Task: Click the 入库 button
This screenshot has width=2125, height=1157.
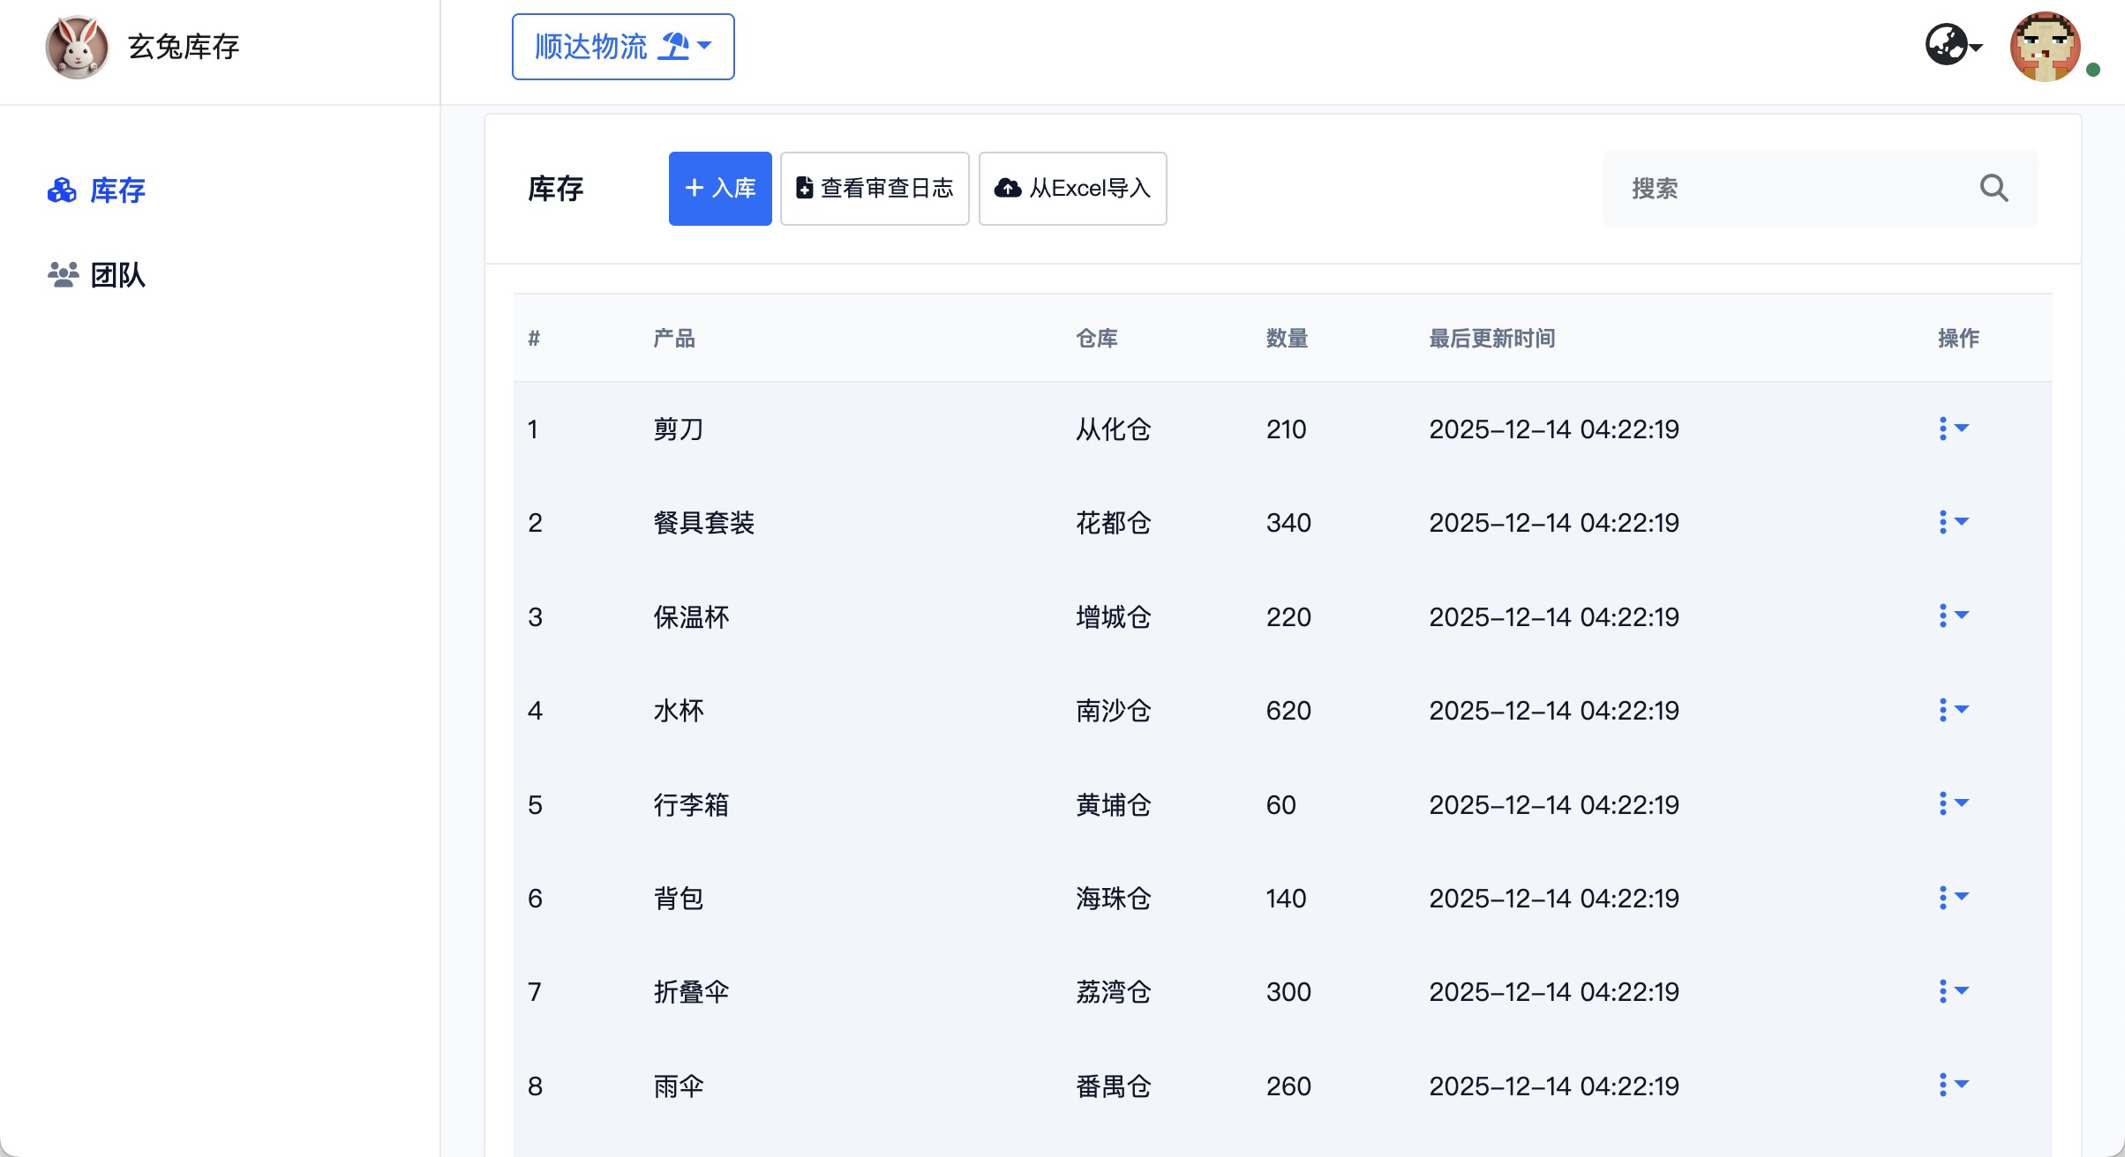Action: pos(719,187)
